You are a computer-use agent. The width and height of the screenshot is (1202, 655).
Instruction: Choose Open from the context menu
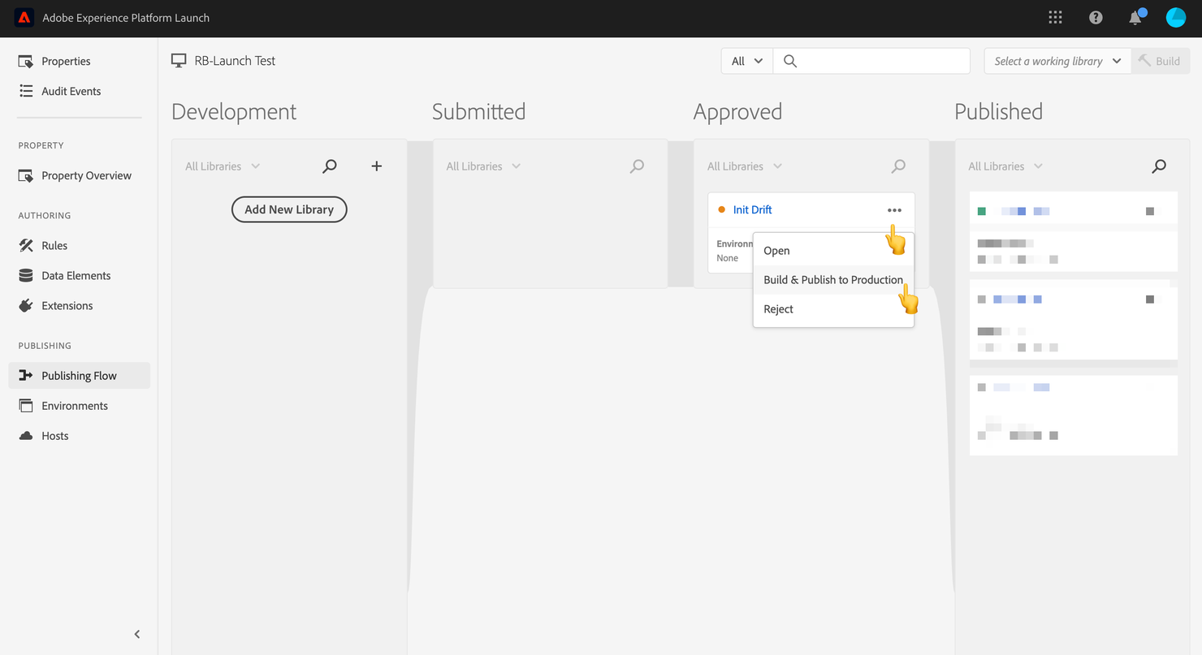[x=833, y=251]
